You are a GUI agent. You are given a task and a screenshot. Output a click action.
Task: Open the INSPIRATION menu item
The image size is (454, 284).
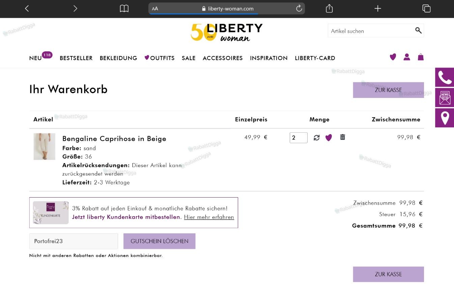269,58
